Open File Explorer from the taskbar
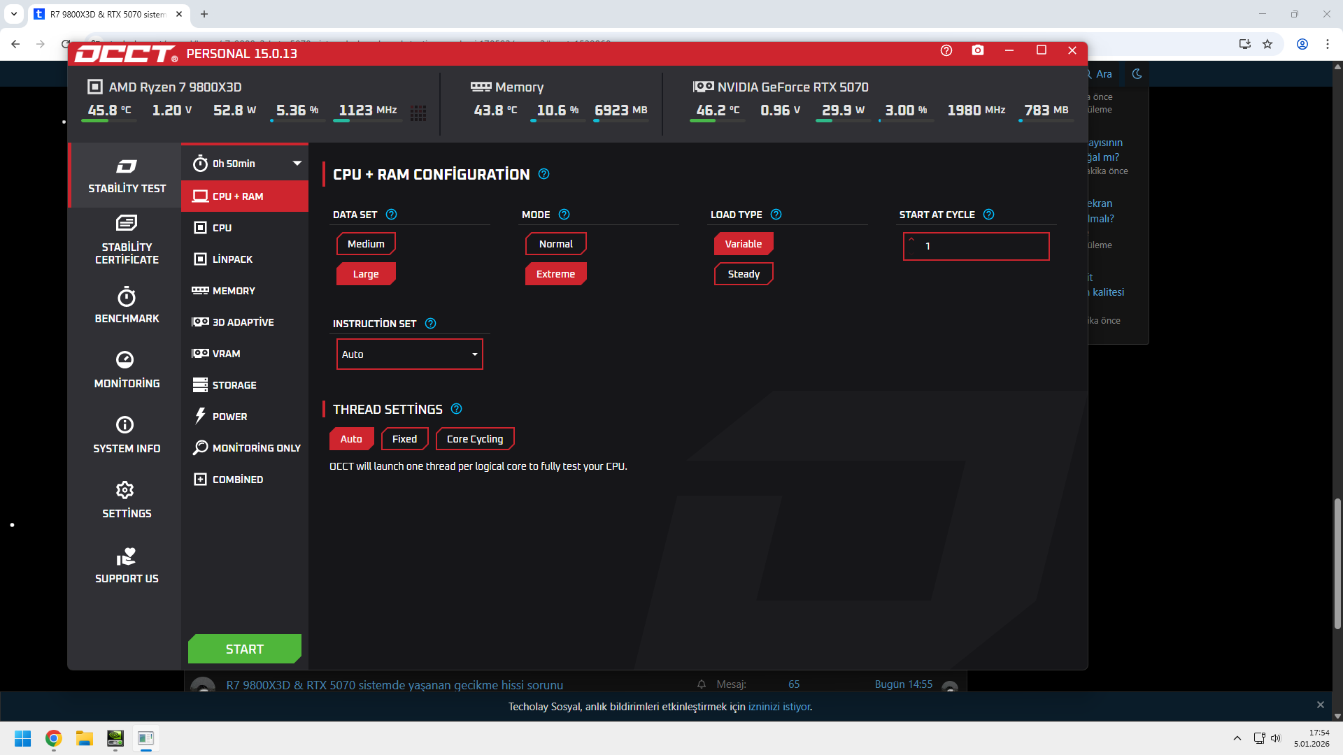This screenshot has height=755, width=1343. (x=85, y=738)
